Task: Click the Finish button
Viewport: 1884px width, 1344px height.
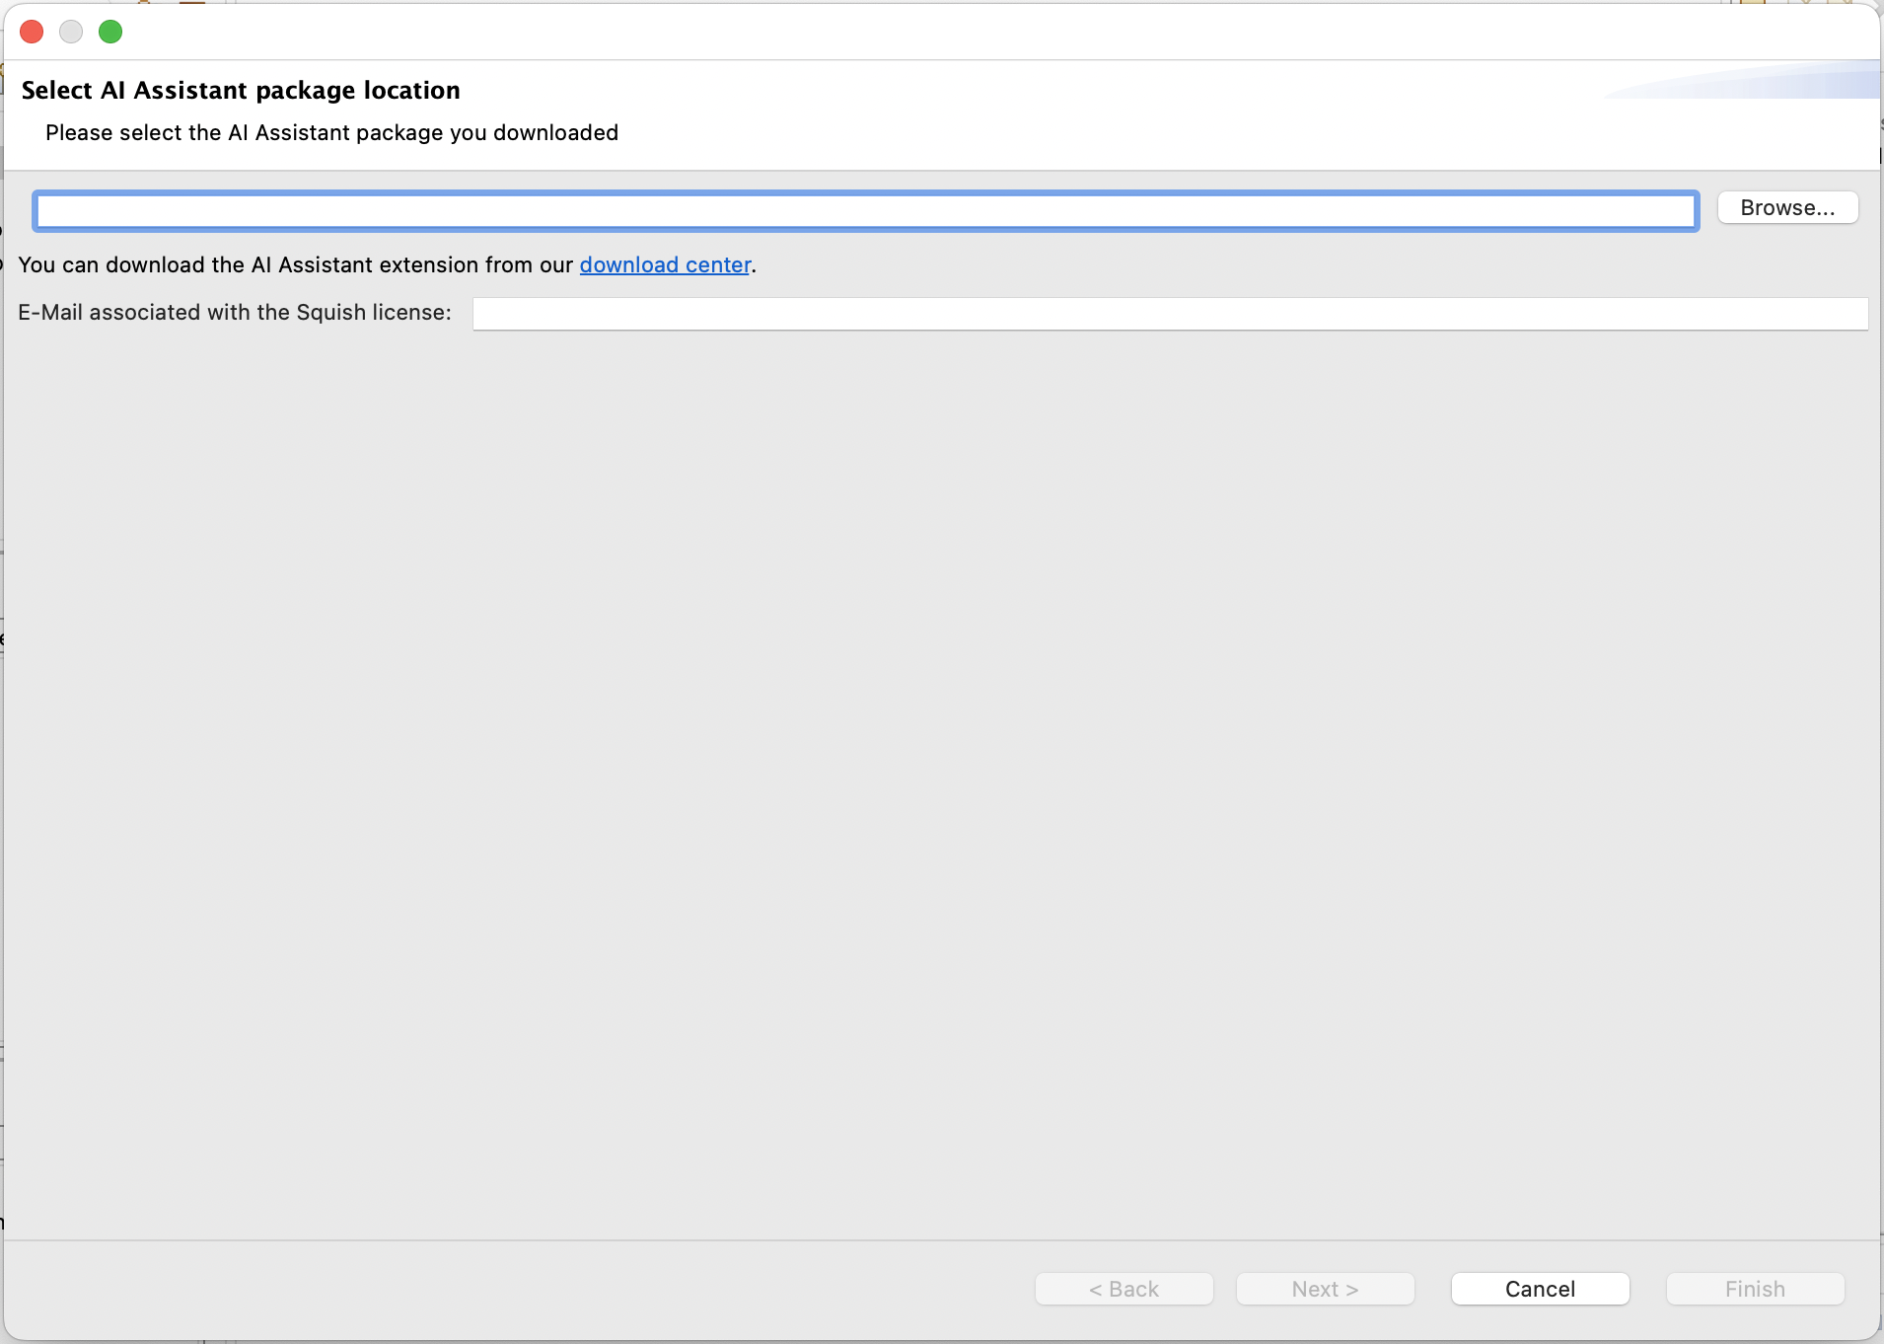Action: [1754, 1289]
